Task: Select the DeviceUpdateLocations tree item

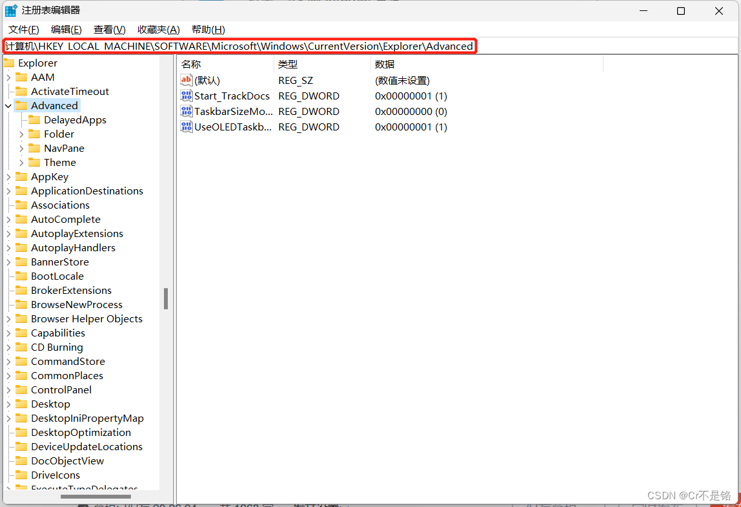Action: coord(86,446)
